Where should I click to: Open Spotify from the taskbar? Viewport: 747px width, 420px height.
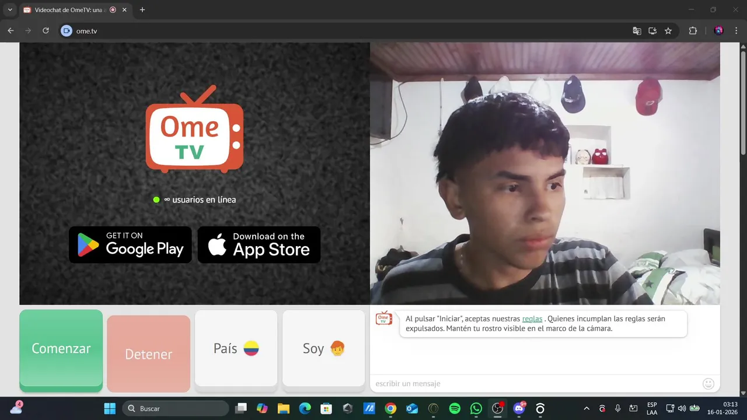coord(455,408)
